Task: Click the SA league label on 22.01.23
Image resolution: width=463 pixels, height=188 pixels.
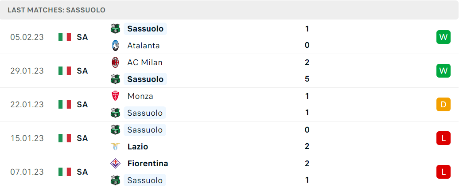Action: (82, 104)
